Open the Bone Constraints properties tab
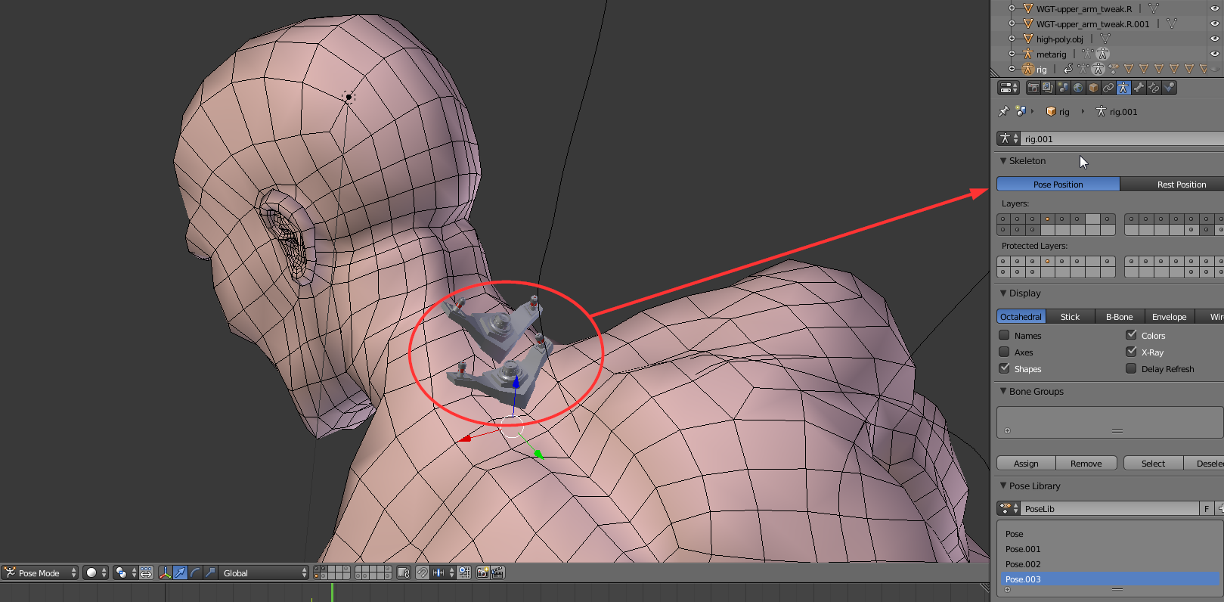The width and height of the screenshot is (1224, 602). [x=1154, y=88]
